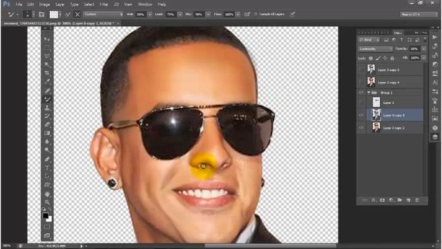Open the Image menu
442x249 pixels.
tap(44, 4)
